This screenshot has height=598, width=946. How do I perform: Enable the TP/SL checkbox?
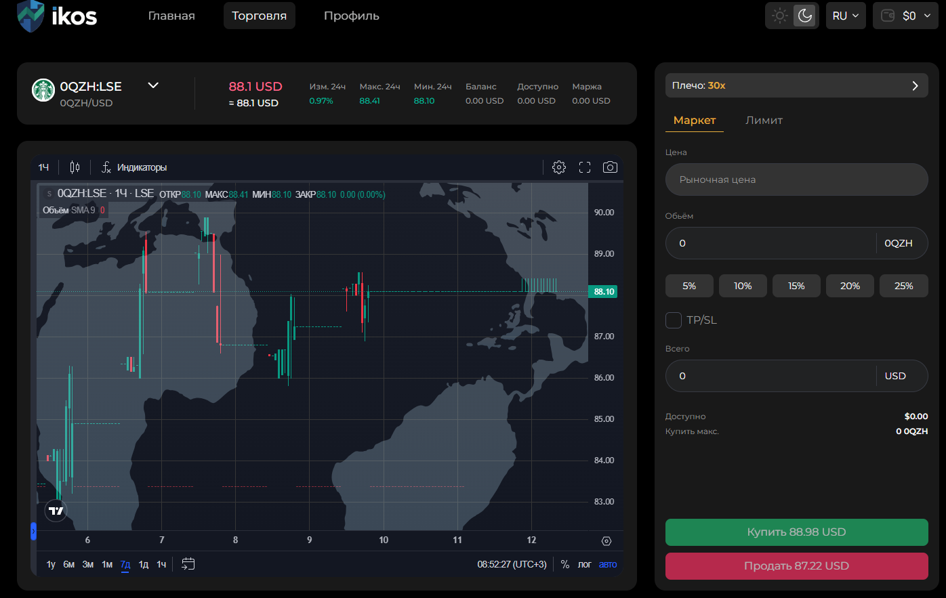(674, 320)
